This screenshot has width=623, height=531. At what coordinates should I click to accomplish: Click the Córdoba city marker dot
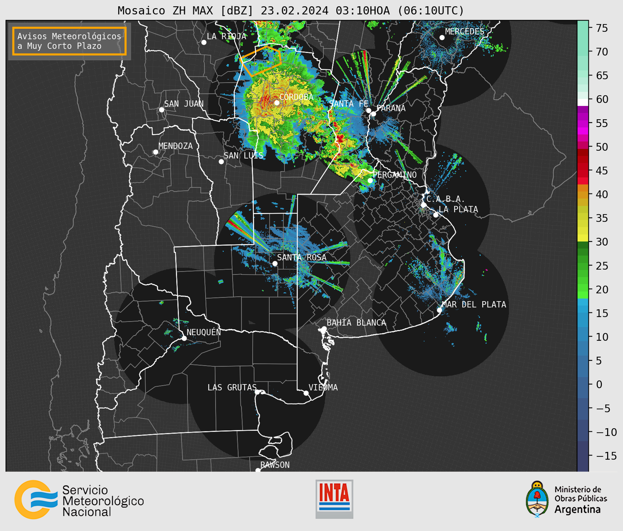tap(277, 103)
